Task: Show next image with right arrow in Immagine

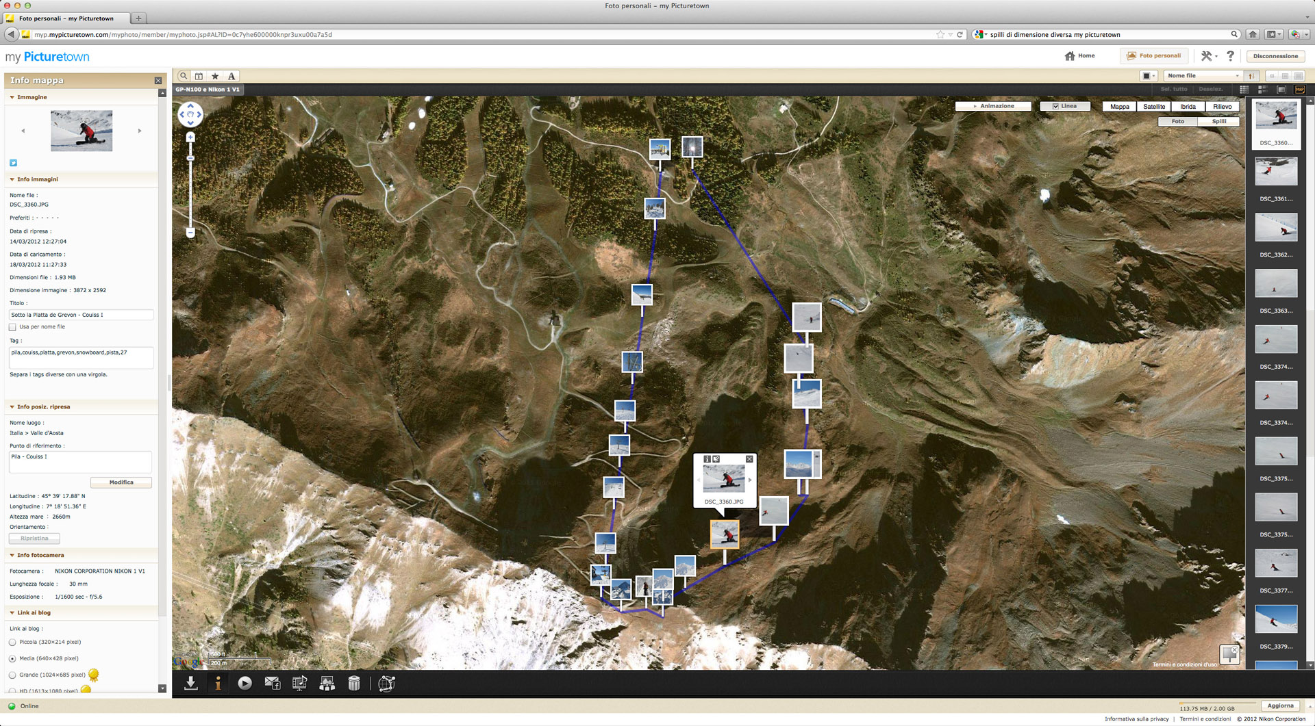Action: pos(140,131)
